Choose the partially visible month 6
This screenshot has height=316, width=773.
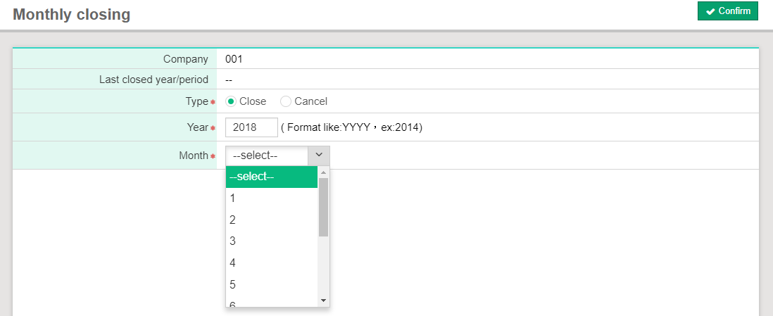(271, 303)
